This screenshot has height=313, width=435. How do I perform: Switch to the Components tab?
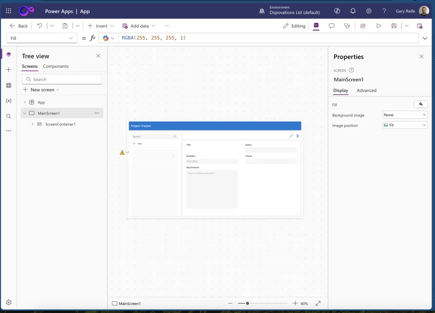(x=56, y=66)
